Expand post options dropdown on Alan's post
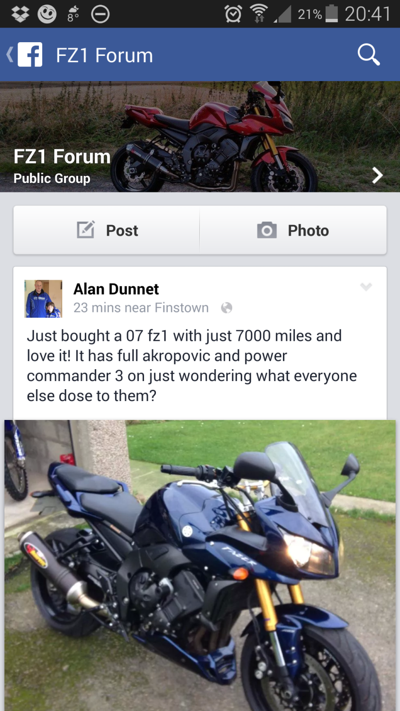This screenshot has width=400, height=711. point(366,287)
